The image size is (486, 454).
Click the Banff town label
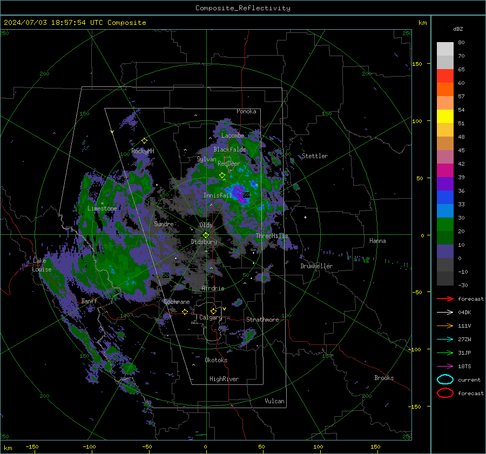point(89,301)
